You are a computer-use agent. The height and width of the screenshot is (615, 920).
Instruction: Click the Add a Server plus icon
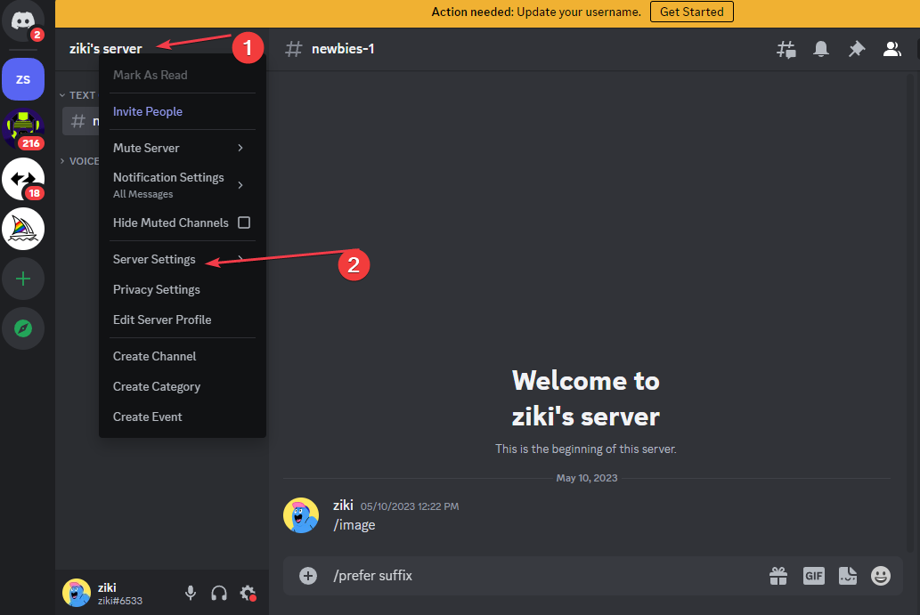pos(23,279)
